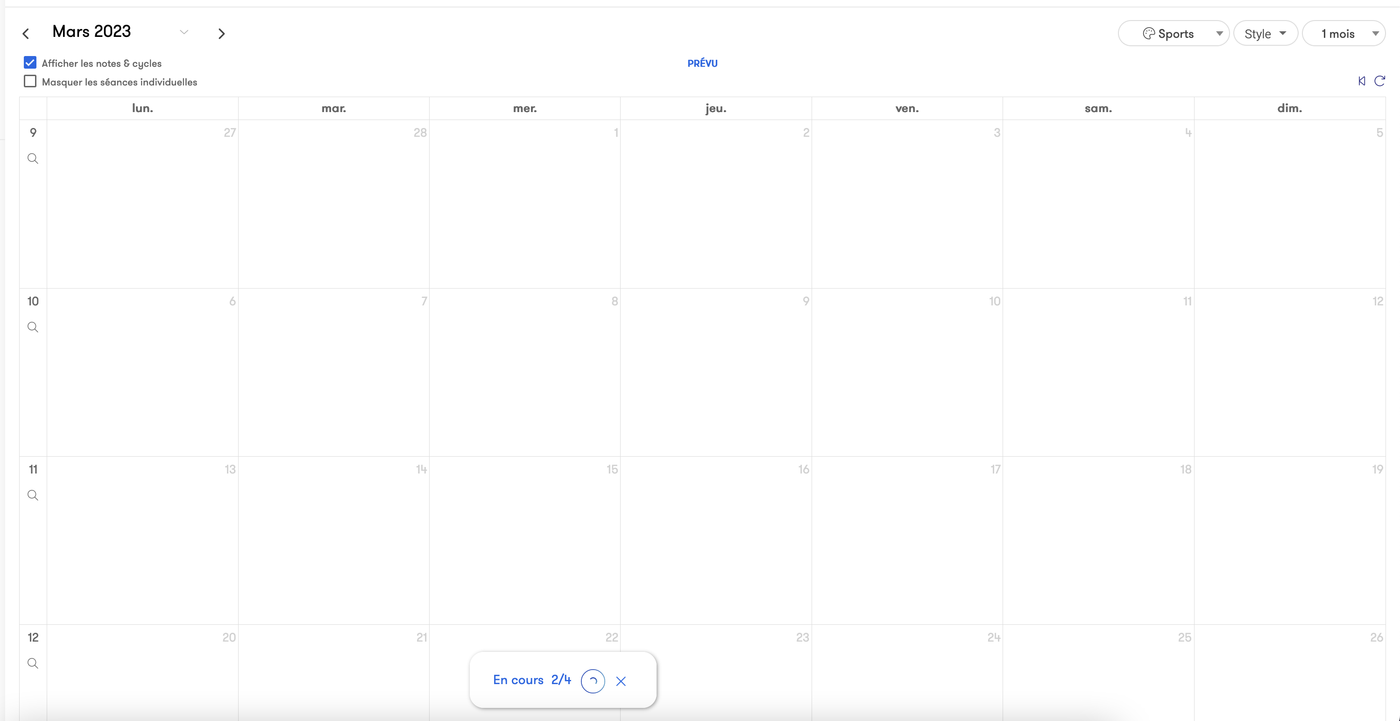This screenshot has width=1400, height=721.
Task: Go to next month arrow
Action: 221,34
